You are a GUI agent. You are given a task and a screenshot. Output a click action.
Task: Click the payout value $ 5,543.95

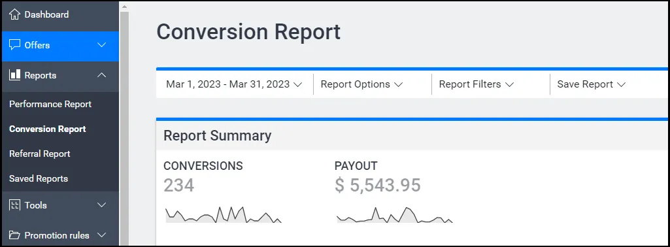378,186
